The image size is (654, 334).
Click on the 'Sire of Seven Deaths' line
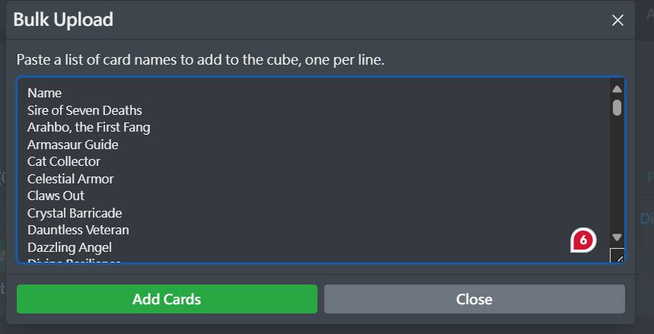85,110
